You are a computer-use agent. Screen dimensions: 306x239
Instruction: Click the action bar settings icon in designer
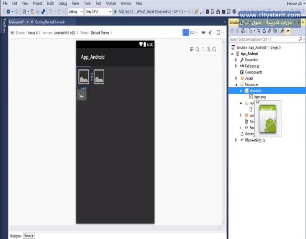coord(203,33)
